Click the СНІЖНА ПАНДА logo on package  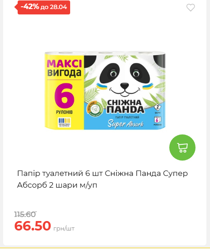pyautogui.click(x=125, y=106)
